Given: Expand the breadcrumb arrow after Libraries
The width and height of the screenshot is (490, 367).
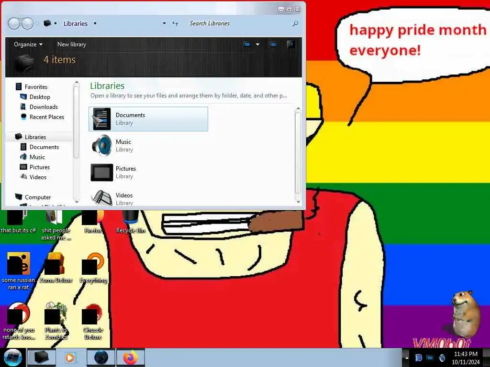Looking at the screenshot, I should click(x=95, y=23).
